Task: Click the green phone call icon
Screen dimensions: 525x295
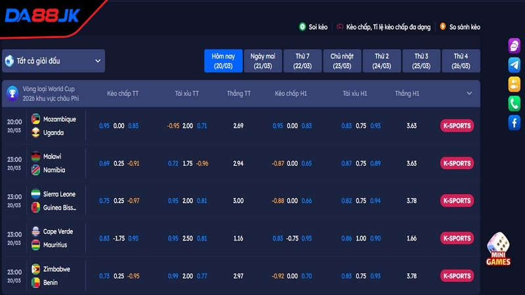Action: pyautogui.click(x=514, y=103)
